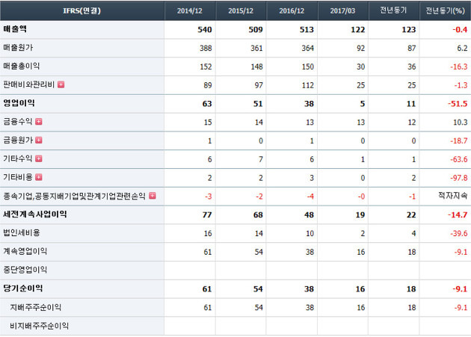Click the 매출액 2015/12 value 509
The image size is (471, 337).
point(256,30)
